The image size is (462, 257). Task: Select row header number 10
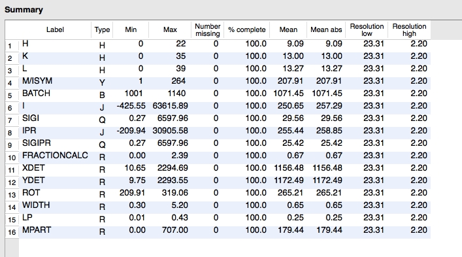[12, 158]
